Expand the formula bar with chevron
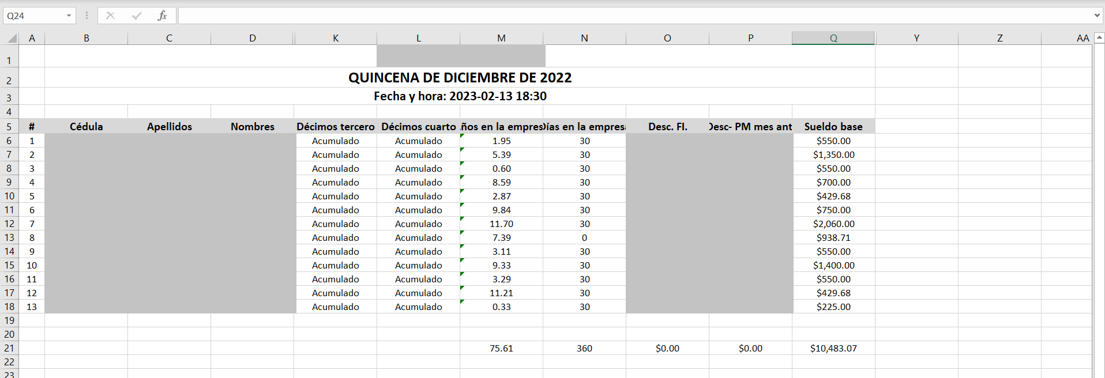This screenshot has height=378, width=1105. (1096, 16)
